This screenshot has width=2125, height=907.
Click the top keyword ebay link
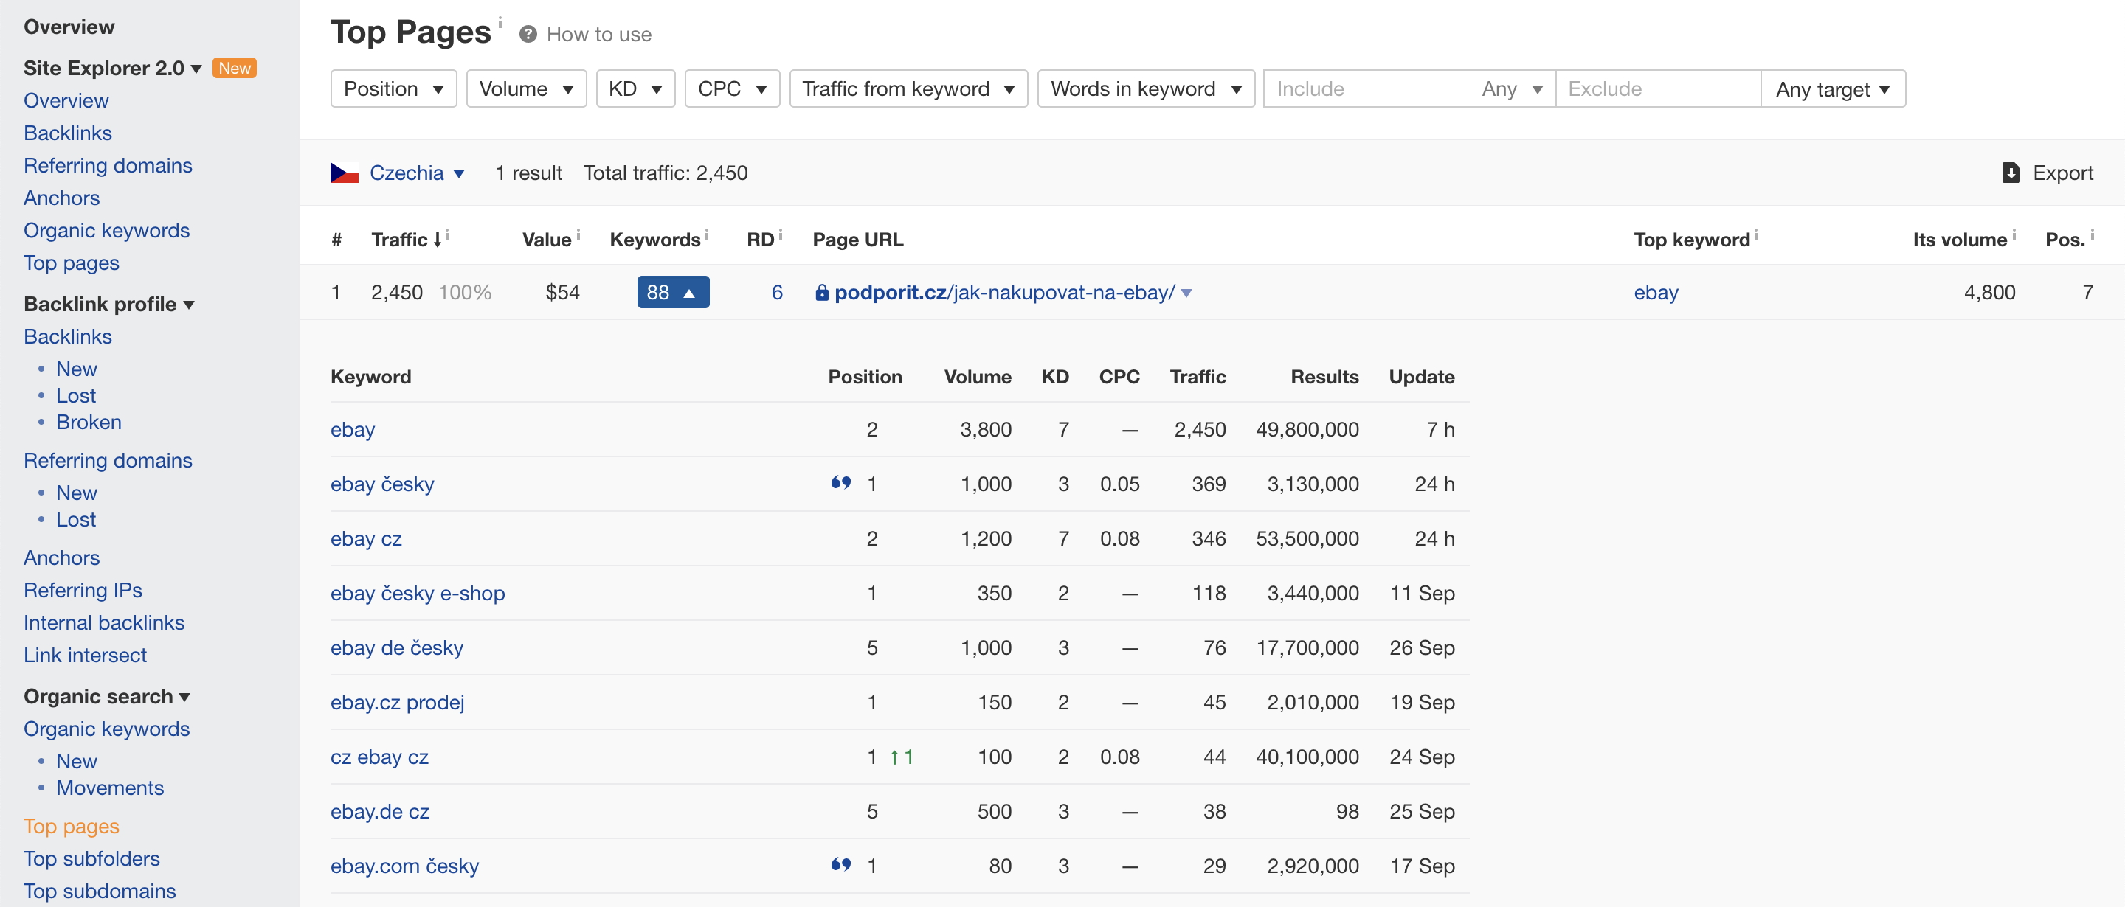[1656, 293]
